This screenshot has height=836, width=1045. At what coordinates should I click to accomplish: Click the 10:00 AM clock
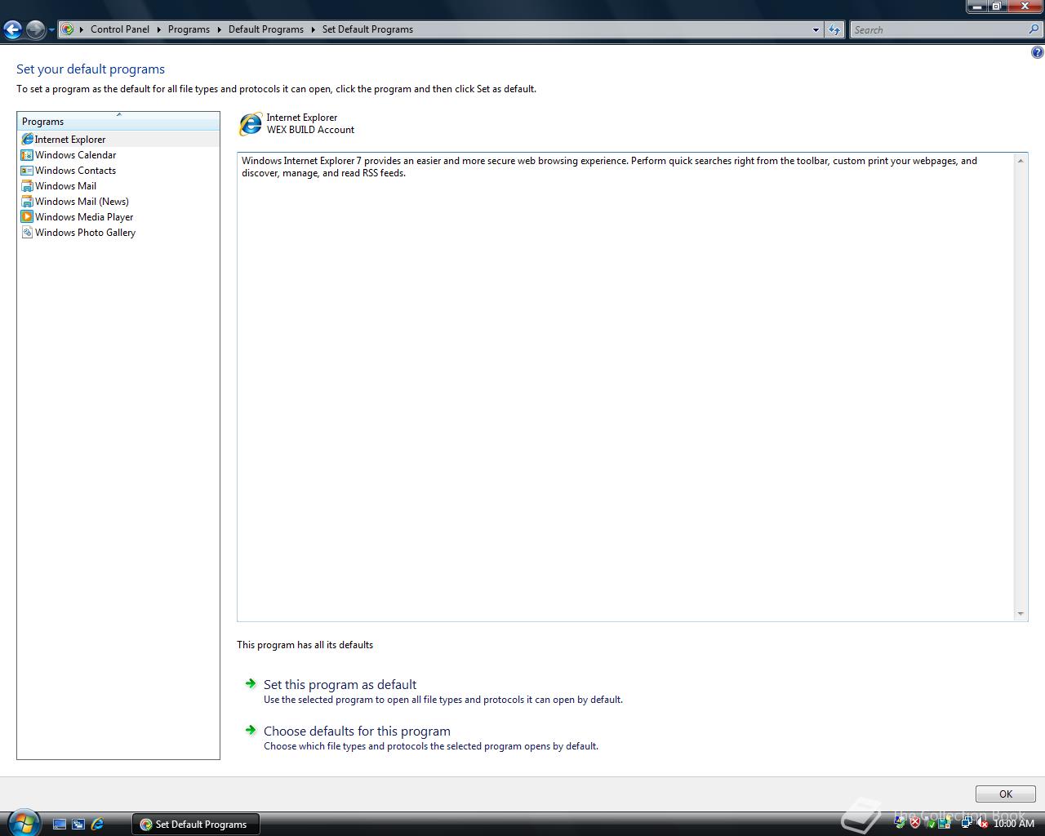click(1014, 824)
